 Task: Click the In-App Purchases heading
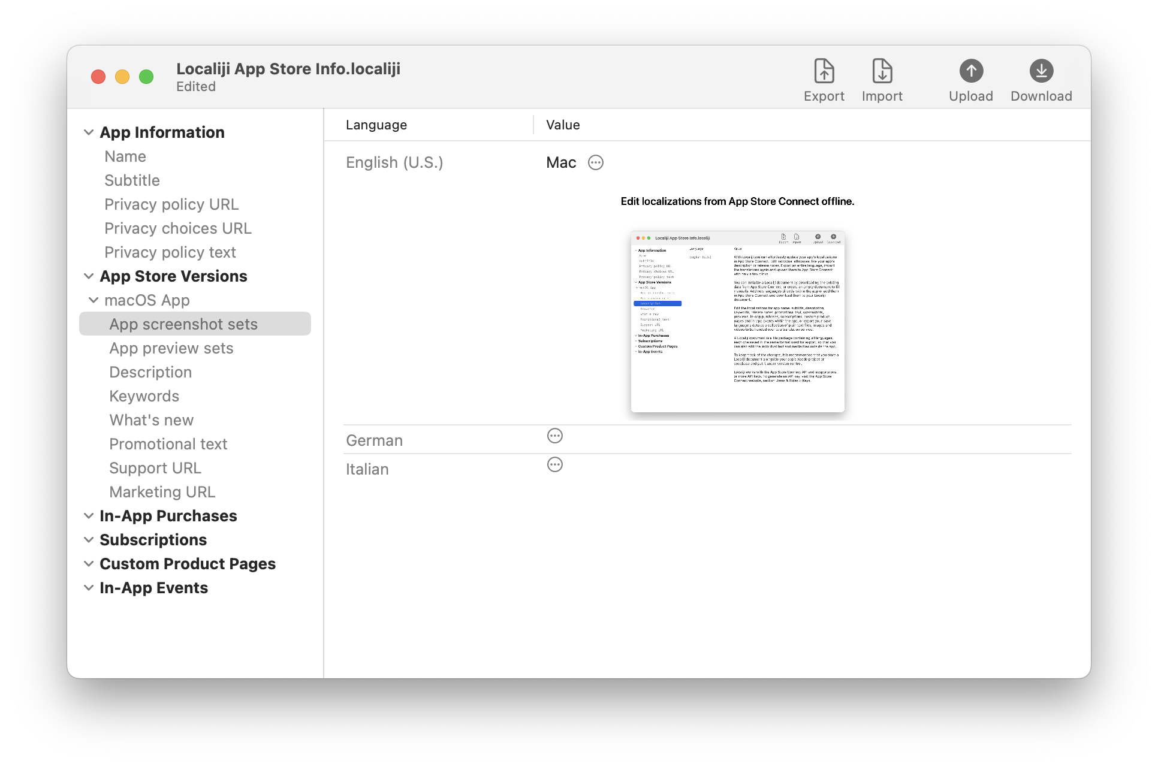[168, 516]
